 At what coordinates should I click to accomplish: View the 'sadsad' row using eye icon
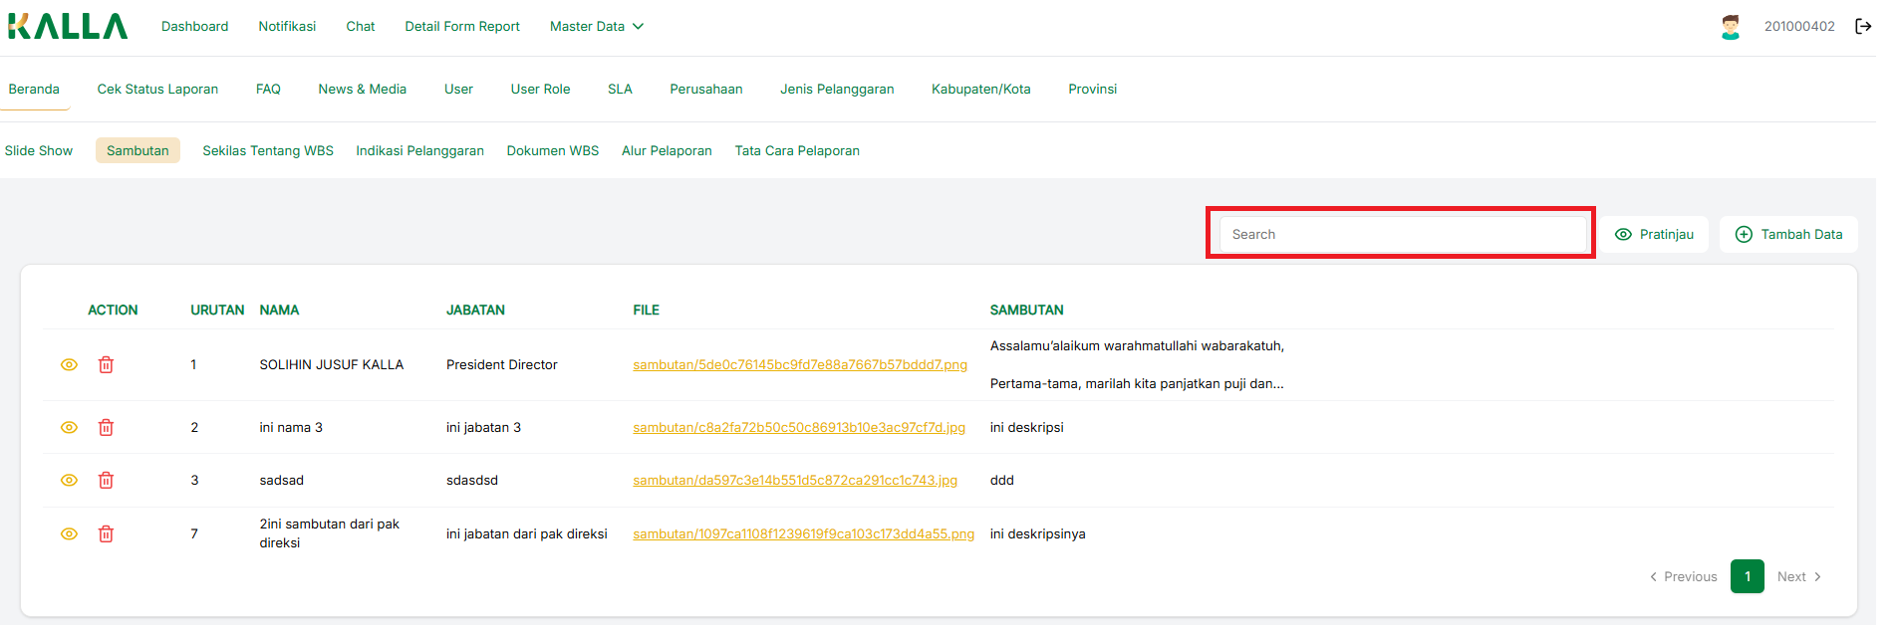[69, 481]
